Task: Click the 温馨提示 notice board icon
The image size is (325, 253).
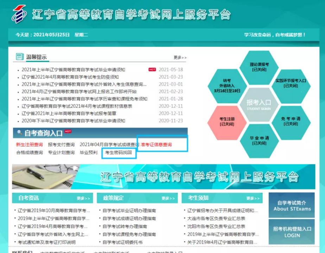Action: [20, 57]
